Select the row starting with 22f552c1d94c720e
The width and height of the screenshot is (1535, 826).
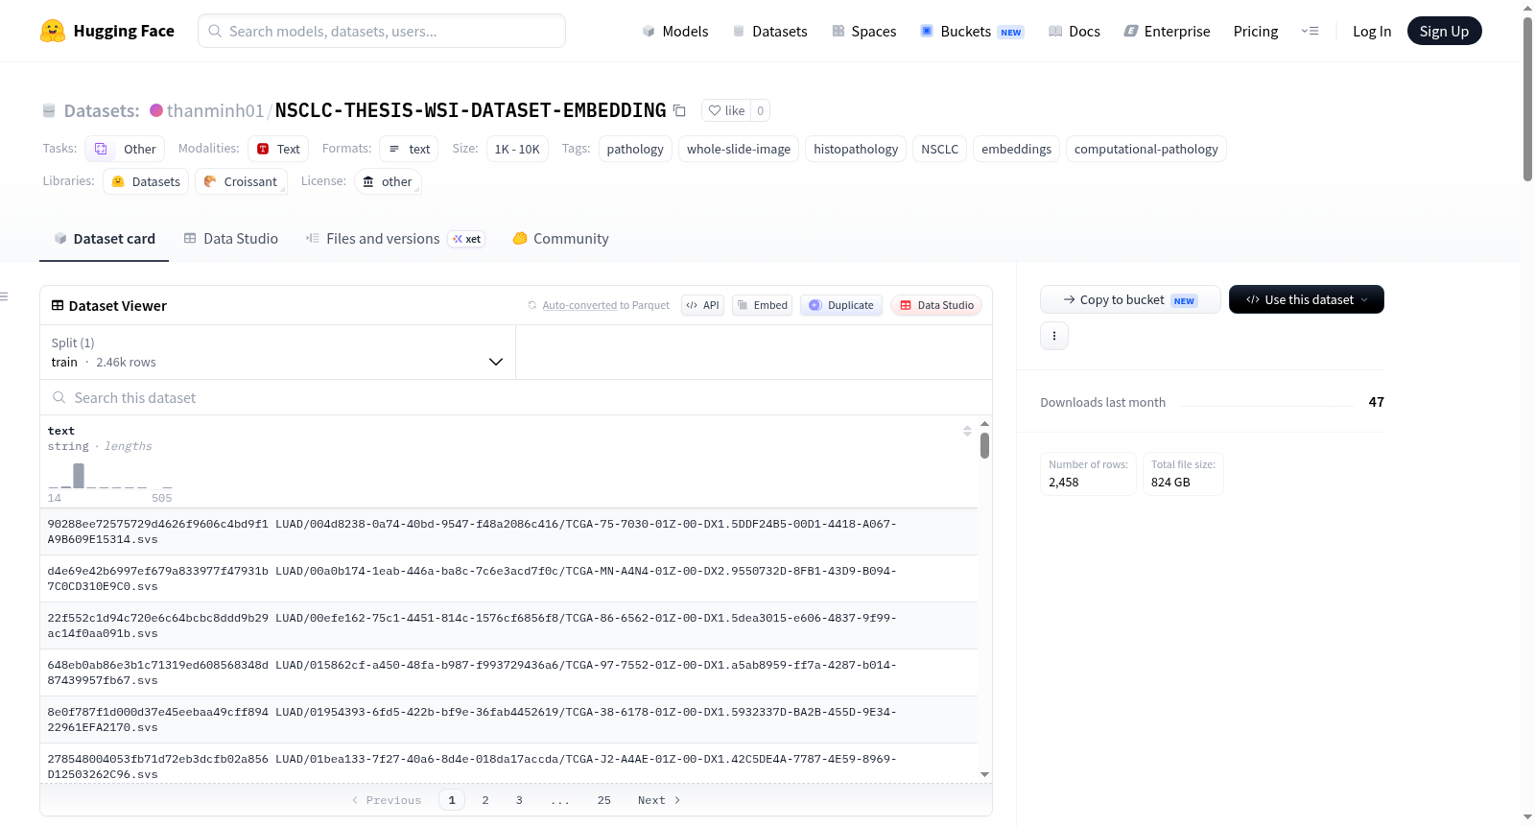(508, 625)
